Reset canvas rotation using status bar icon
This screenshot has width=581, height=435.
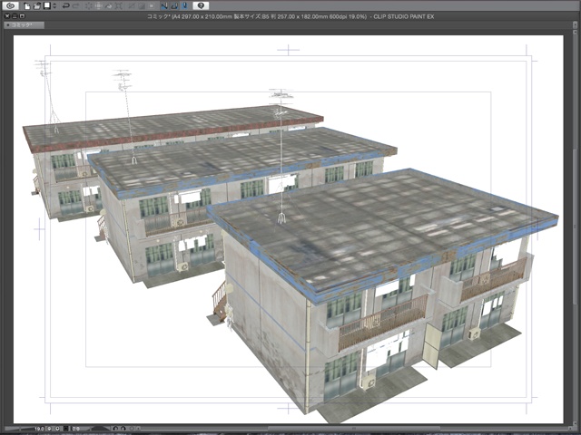(132, 429)
